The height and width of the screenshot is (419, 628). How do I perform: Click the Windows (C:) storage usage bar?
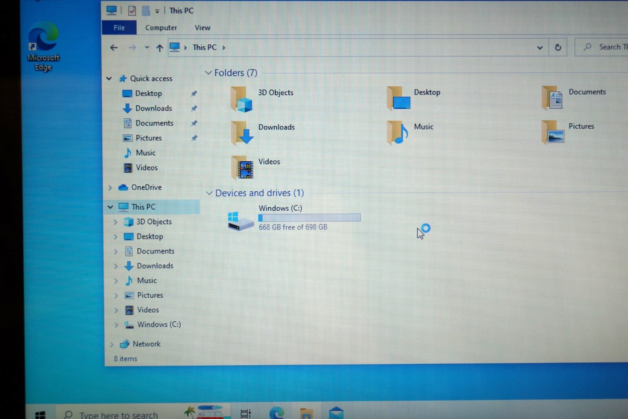click(x=310, y=218)
